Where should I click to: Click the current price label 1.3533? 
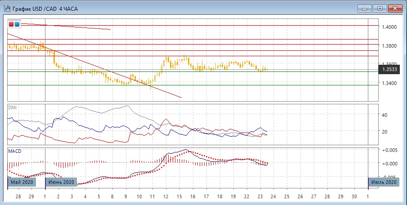(389, 70)
